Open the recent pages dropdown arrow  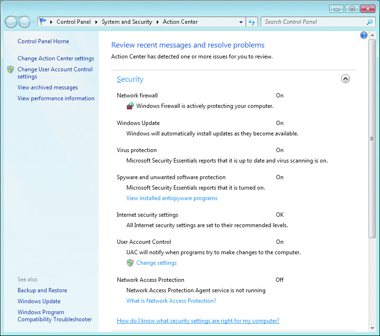(x=34, y=22)
